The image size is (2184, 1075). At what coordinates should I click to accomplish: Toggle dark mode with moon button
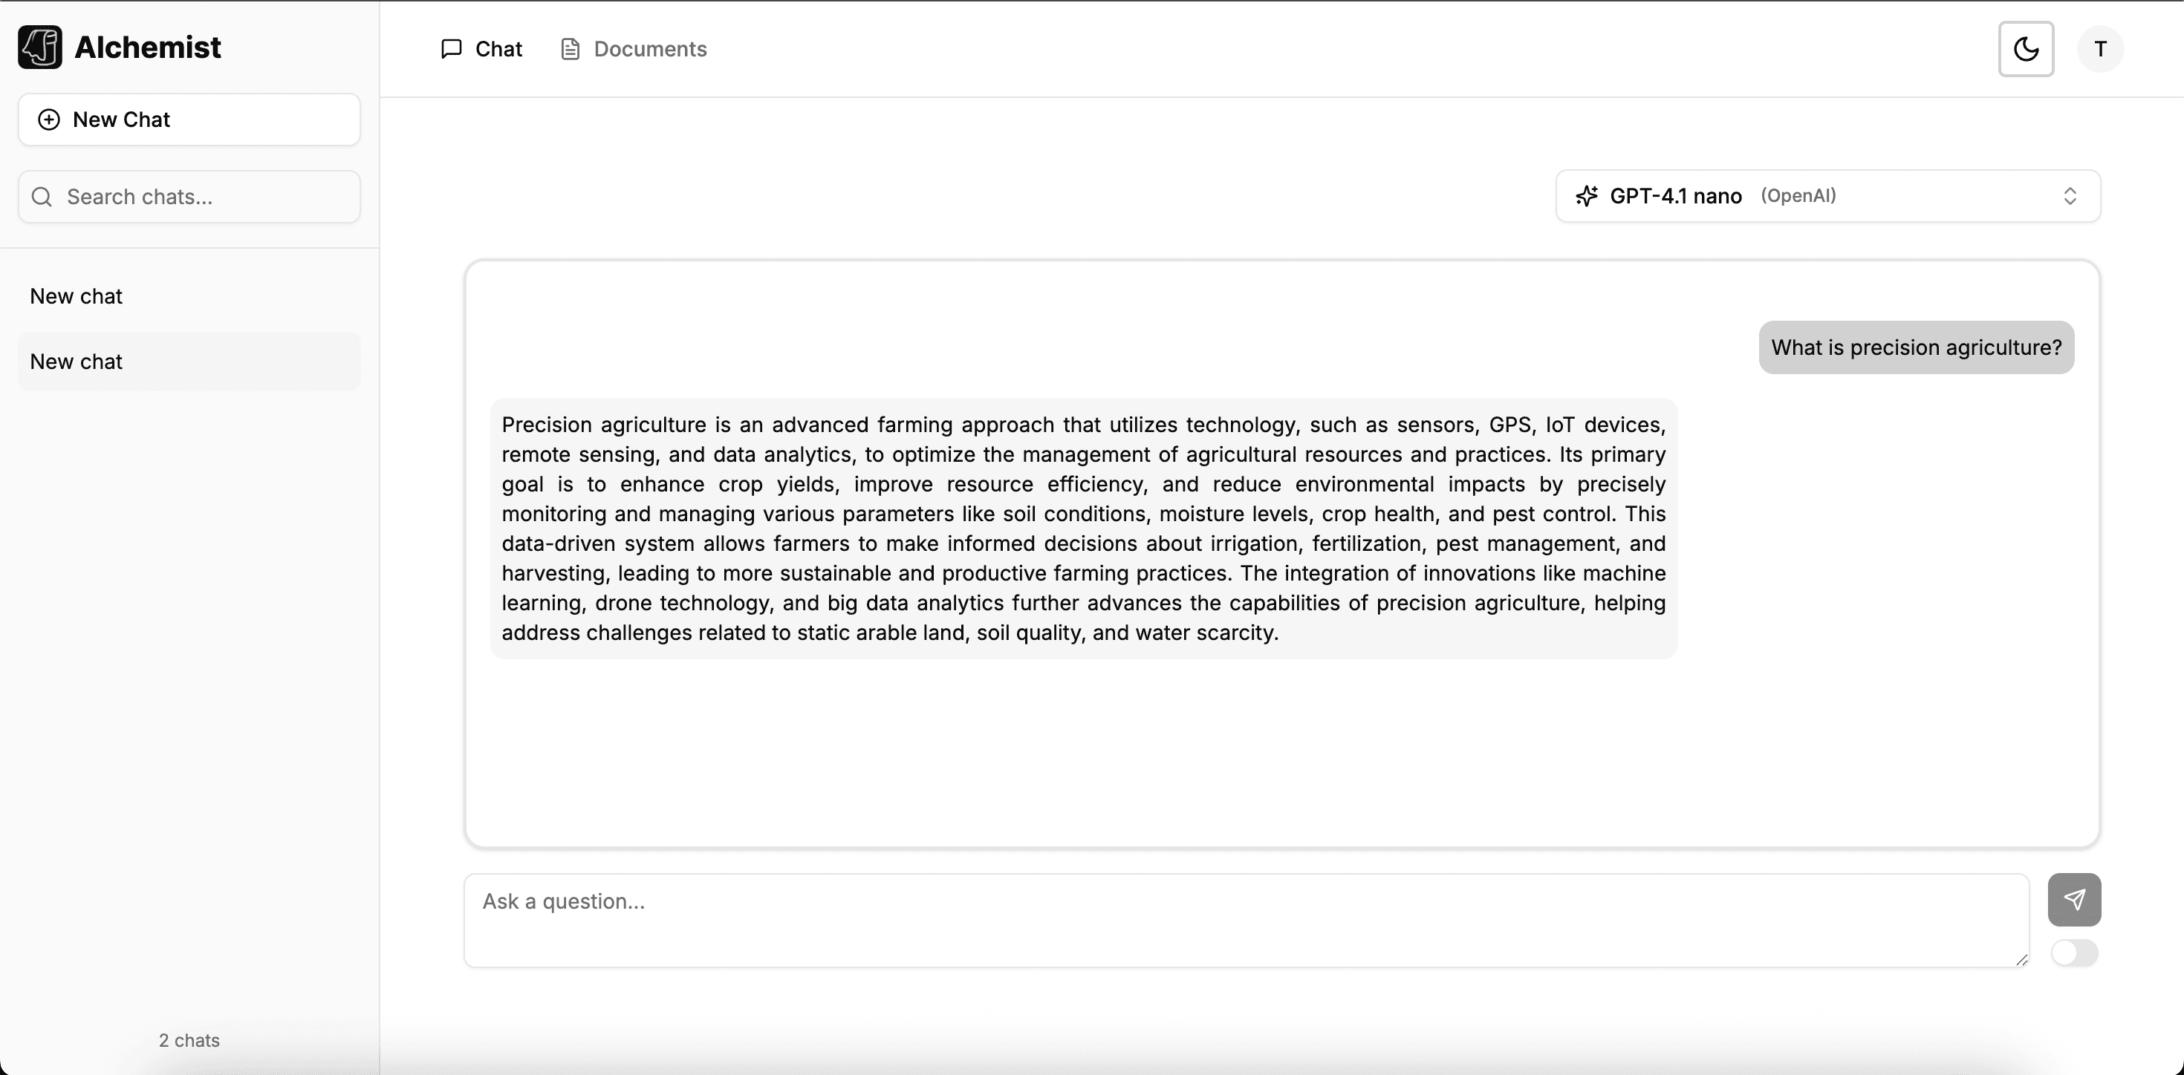[x=2026, y=49]
